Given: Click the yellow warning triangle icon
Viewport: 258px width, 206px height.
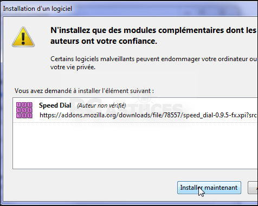Looking at the screenshot, I should tap(23, 37).
